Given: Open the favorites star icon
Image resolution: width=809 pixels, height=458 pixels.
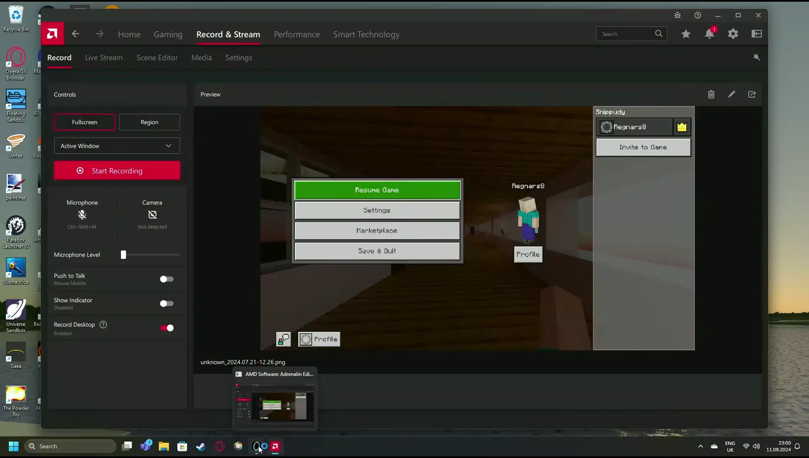Looking at the screenshot, I should coord(686,34).
